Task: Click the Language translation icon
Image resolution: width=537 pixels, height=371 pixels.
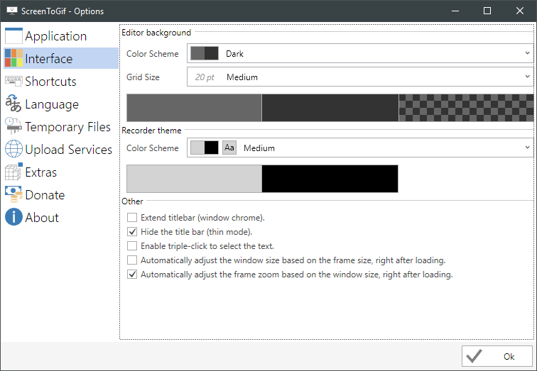Action: tap(13, 104)
